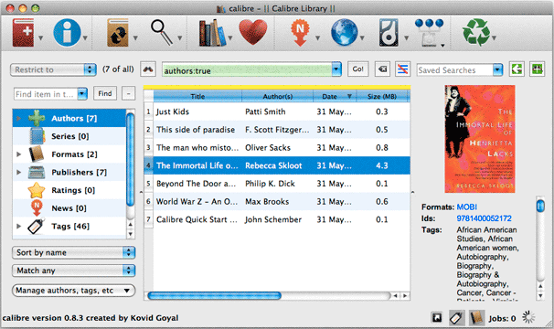This screenshot has width=554, height=329.
Task: Open Edit metadata dropdown arrow
Action: pyautogui.click(x=85, y=37)
